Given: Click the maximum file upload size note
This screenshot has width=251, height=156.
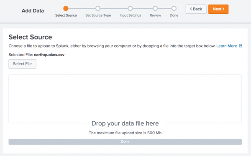Looking at the screenshot, I should coord(125,133).
